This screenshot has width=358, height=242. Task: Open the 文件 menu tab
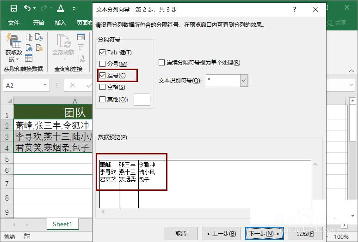14,23
